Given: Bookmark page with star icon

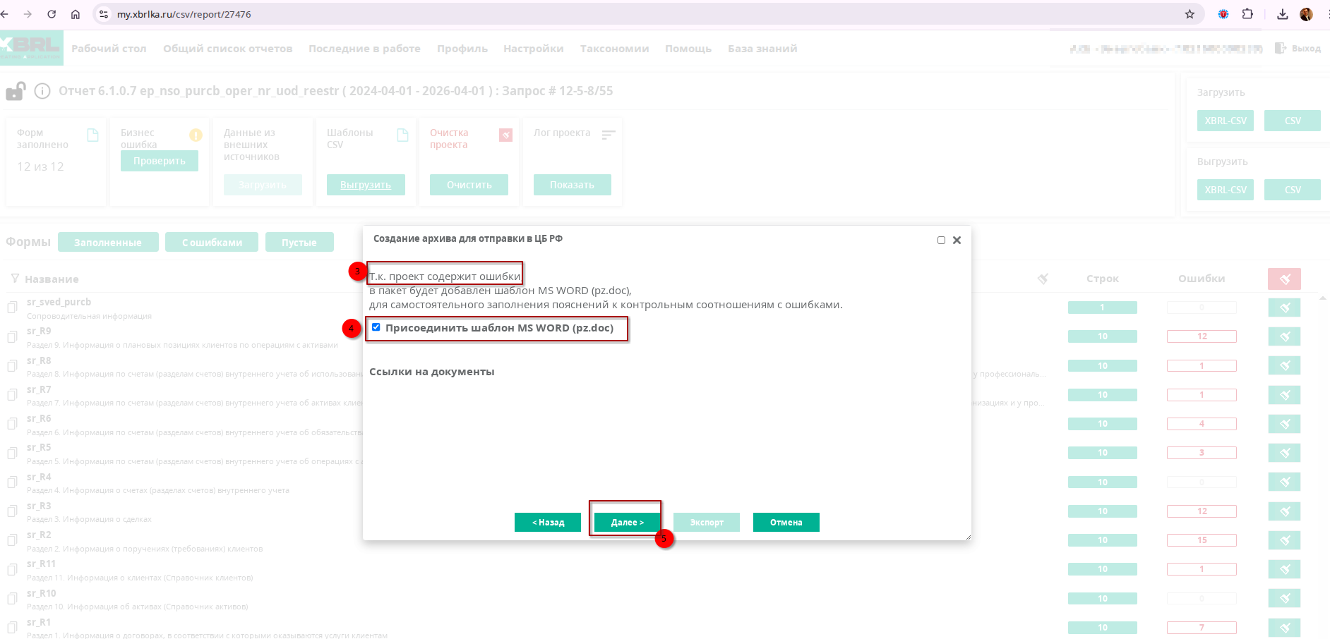Looking at the screenshot, I should tap(1190, 14).
